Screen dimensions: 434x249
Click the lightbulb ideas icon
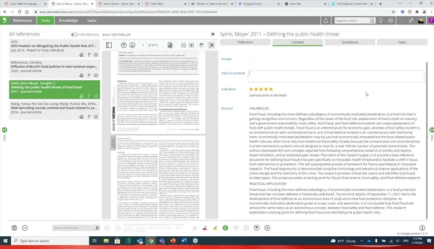(x=381, y=21)
